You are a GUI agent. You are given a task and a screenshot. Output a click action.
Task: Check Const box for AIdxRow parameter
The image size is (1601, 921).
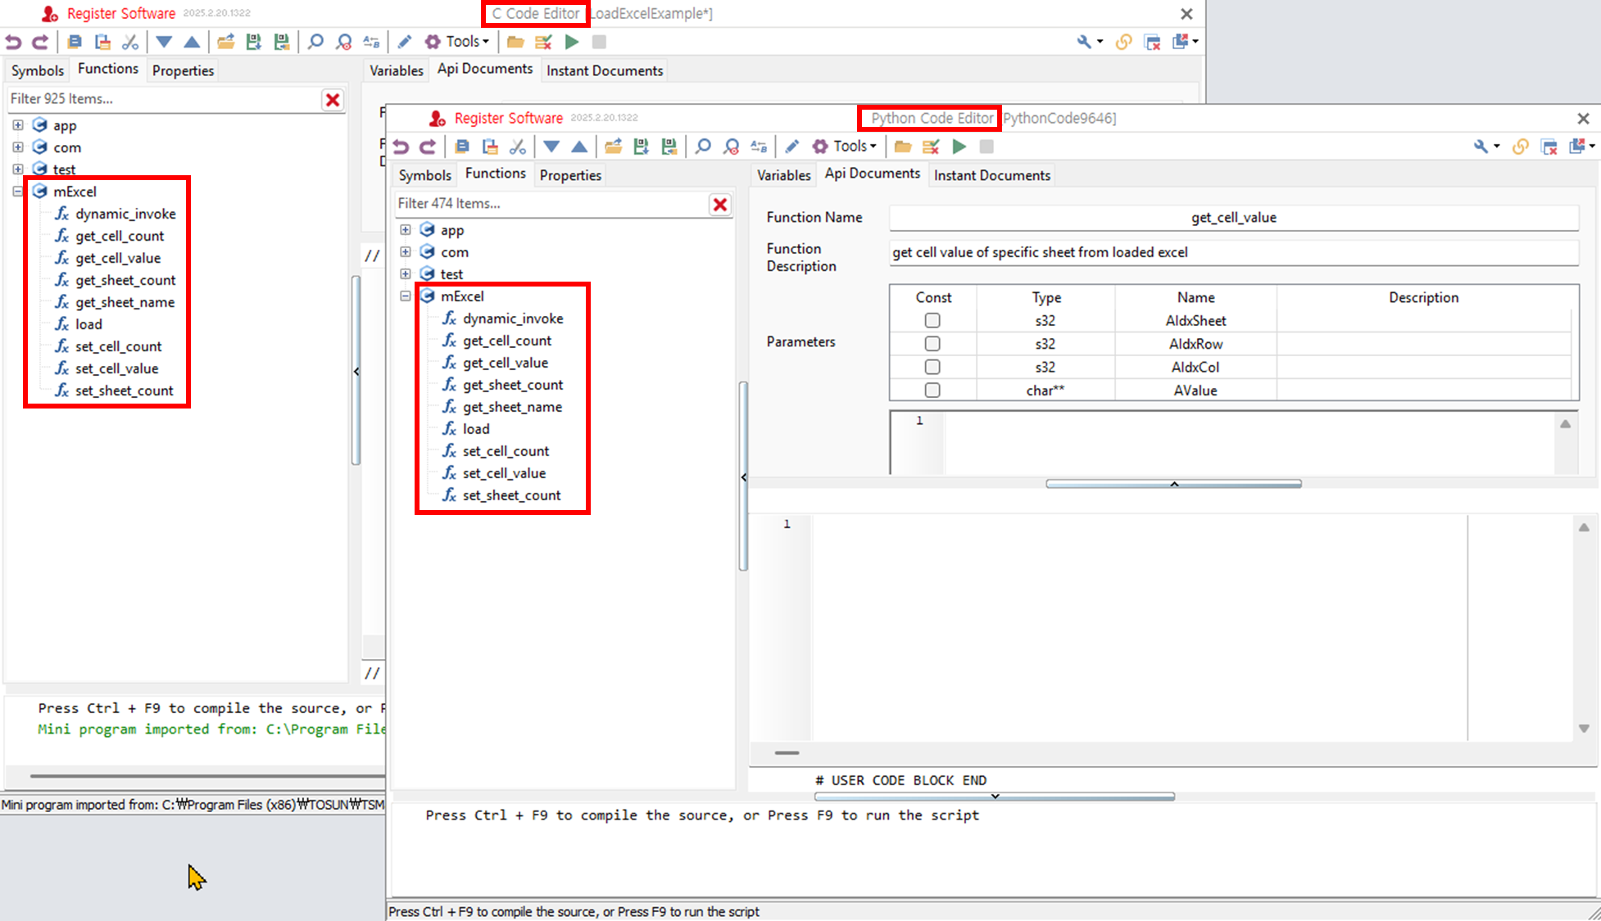(932, 344)
